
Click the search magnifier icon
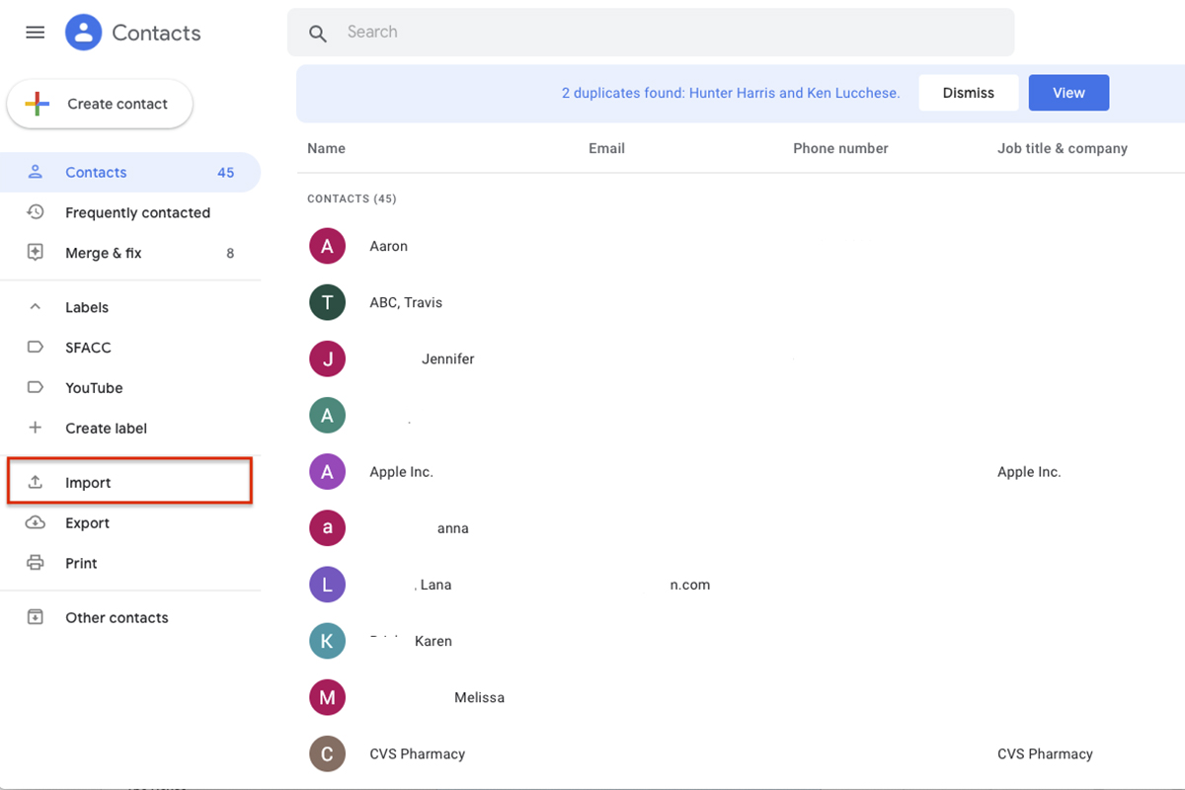tap(318, 34)
